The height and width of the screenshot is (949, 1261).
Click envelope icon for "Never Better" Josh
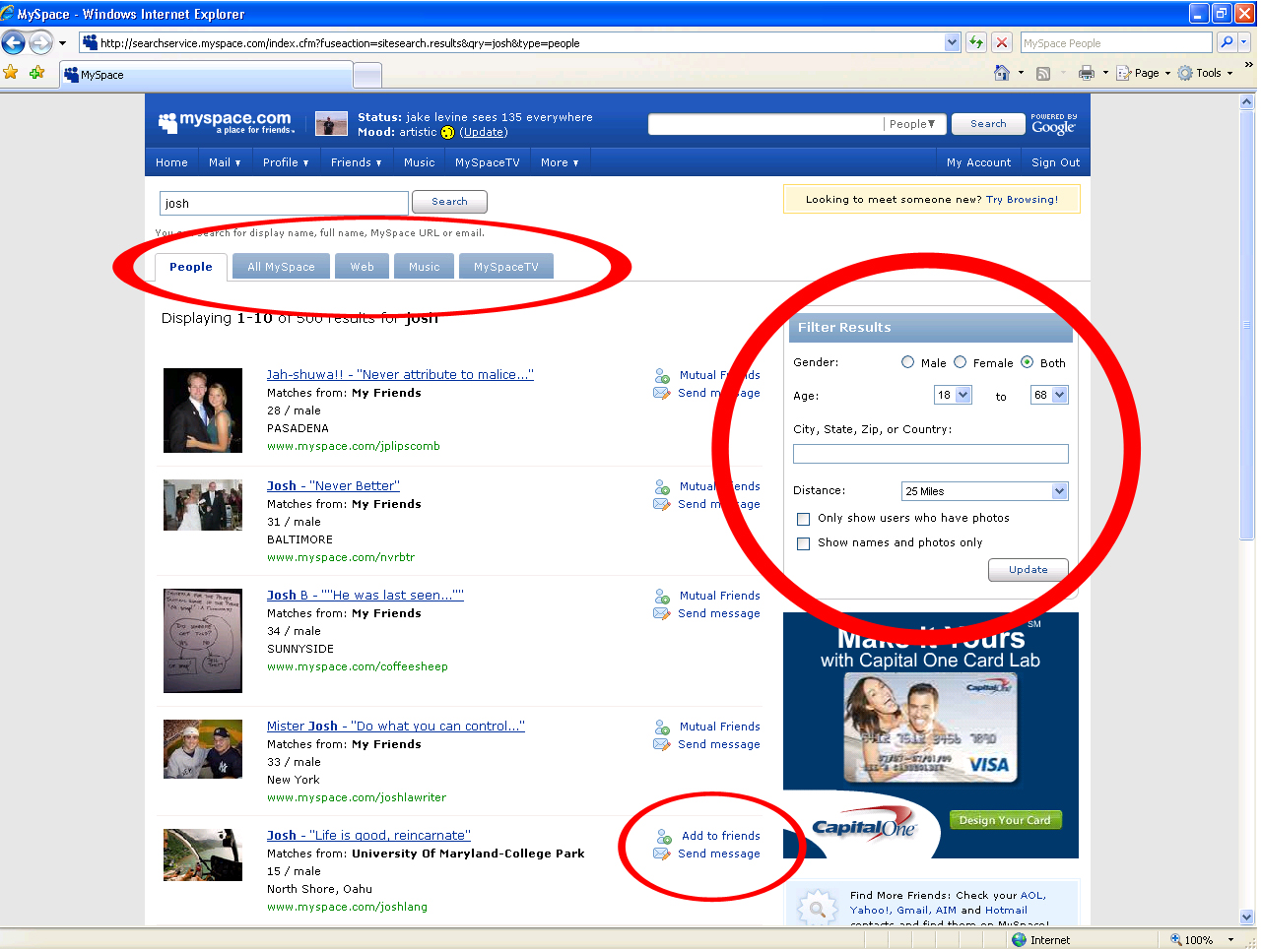coord(662,504)
